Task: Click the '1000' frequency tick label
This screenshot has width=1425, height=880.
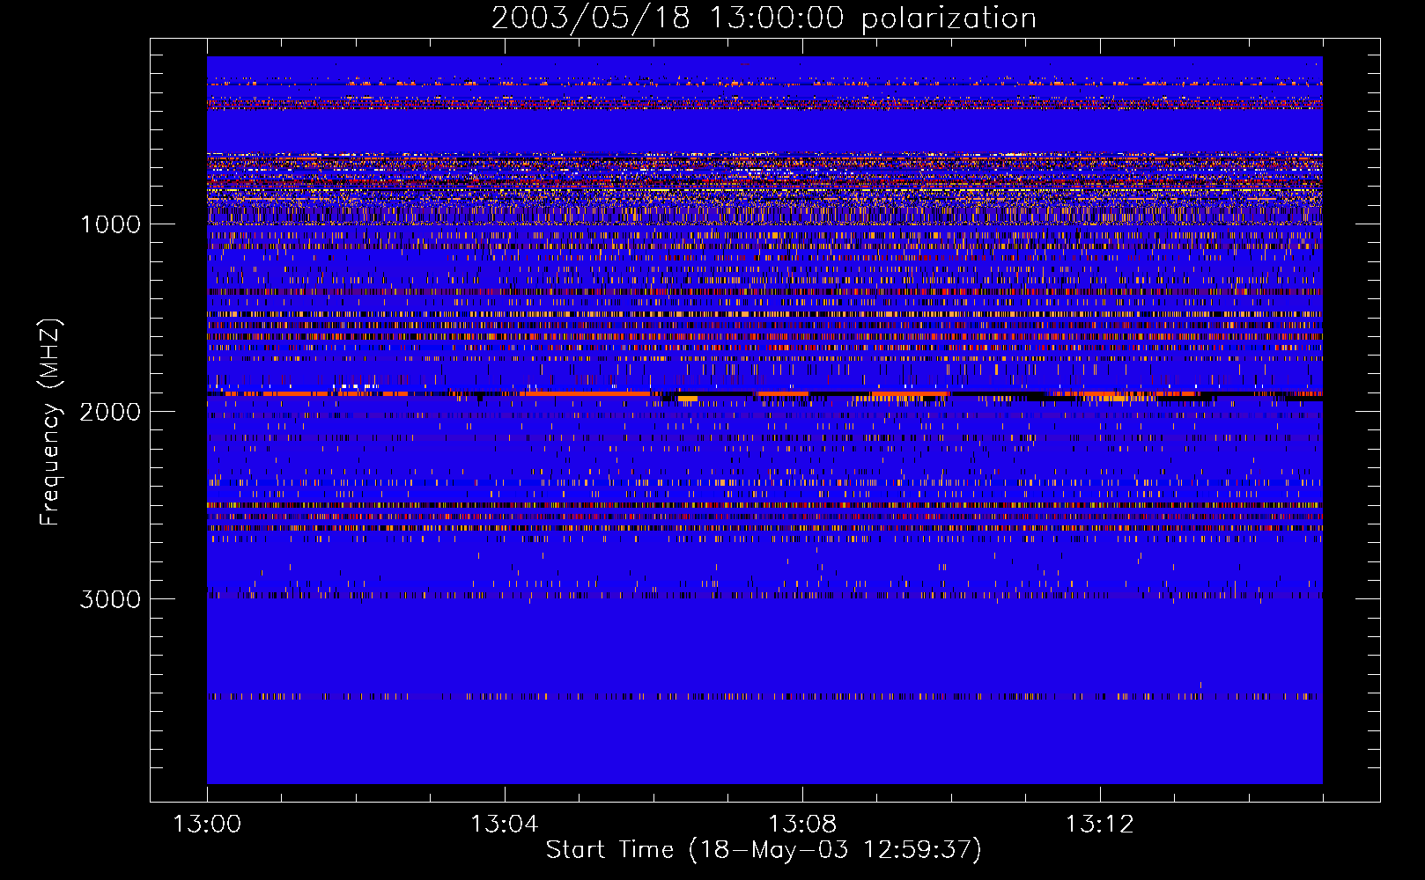Action: tap(111, 224)
